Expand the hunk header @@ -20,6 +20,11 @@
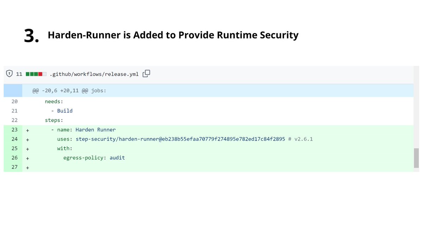Image resolution: width=423 pixels, height=238 pixels. pyautogui.click(x=69, y=91)
